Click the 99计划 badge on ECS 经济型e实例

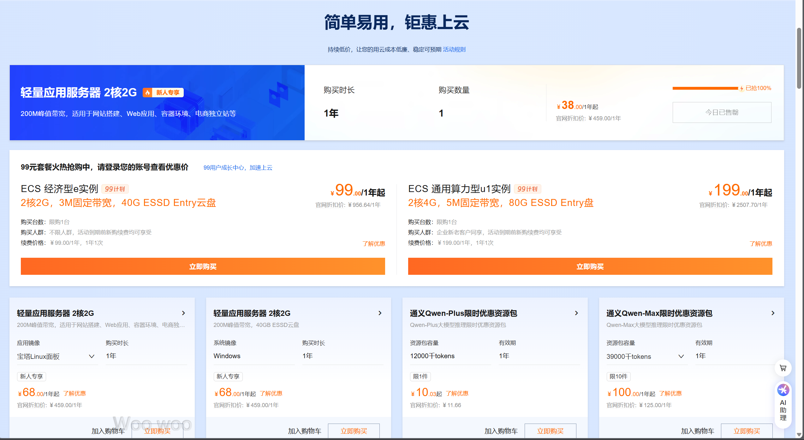coord(115,189)
